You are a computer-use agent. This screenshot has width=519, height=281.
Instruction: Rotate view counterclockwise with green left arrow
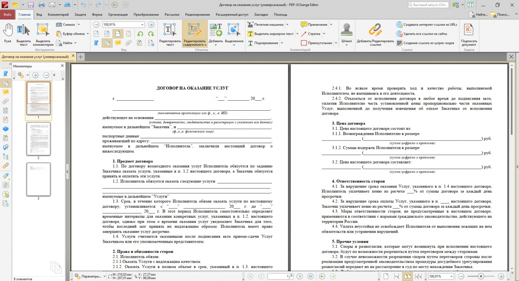(140, 34)
